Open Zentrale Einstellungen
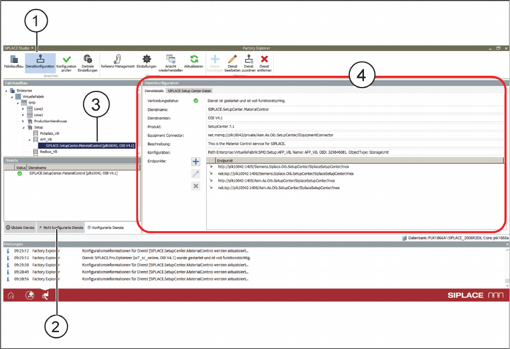Viewport: 510px width, 349px height. click(88, 61)
